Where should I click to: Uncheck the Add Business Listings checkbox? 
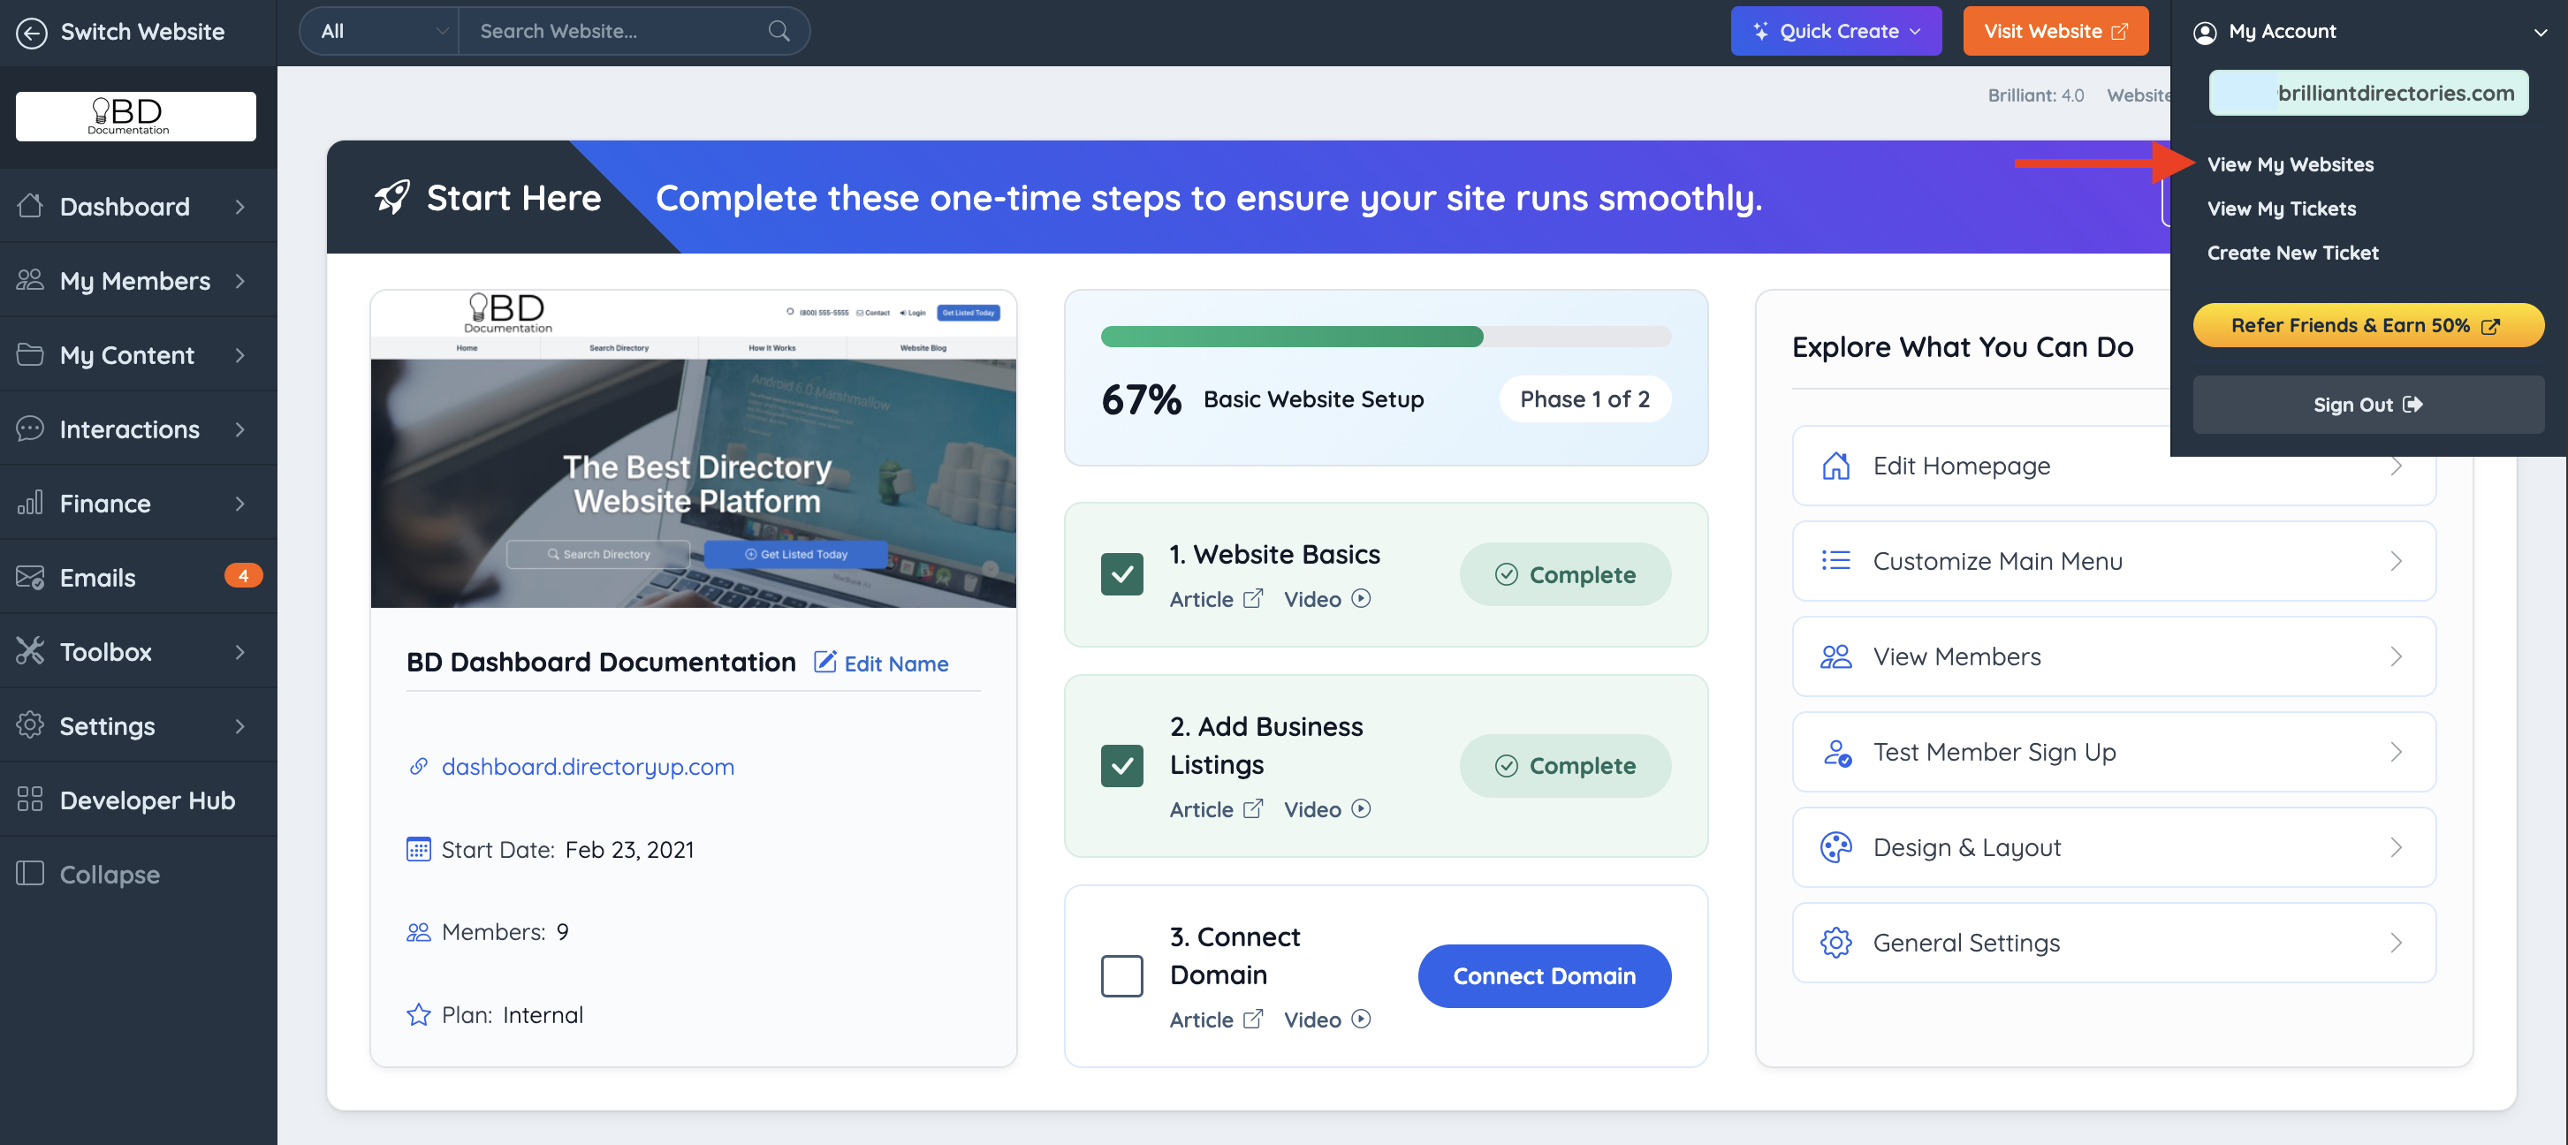pyautogui.click(x=1121, y=765)
